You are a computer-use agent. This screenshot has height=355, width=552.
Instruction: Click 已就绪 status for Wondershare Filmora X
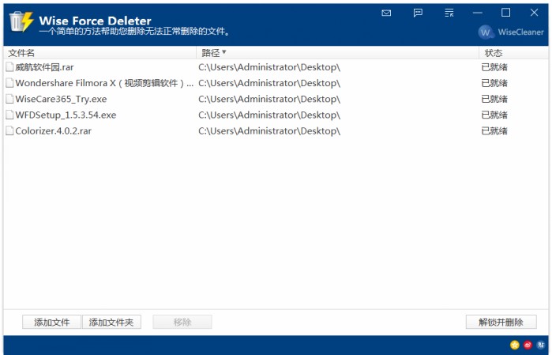(x=494, y=83)
